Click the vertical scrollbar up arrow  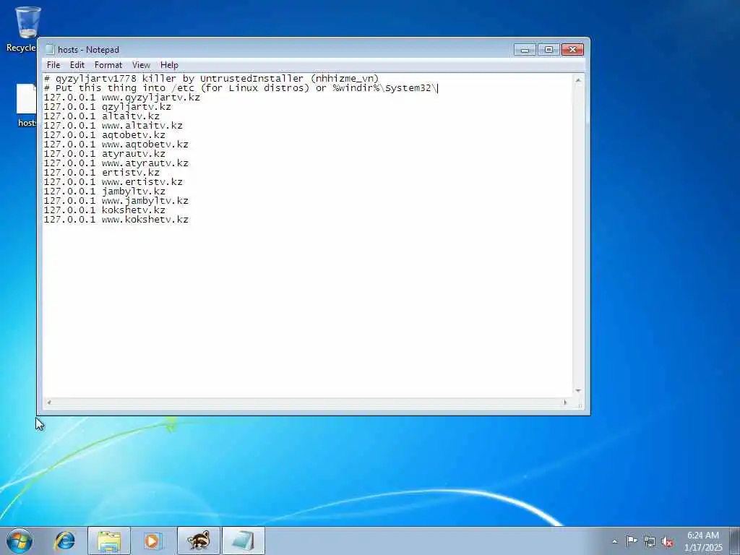click(578, 80)
